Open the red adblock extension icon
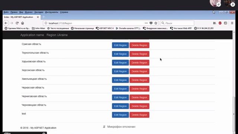The width and height of the screenshot is (238, 134). pyautogui.click(x=220, y=23)
